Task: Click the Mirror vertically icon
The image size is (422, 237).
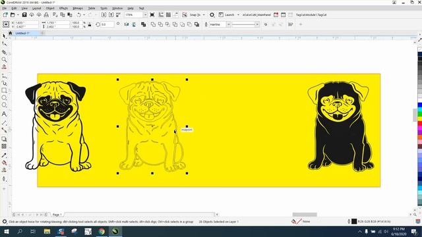Action: coord(134,24)
